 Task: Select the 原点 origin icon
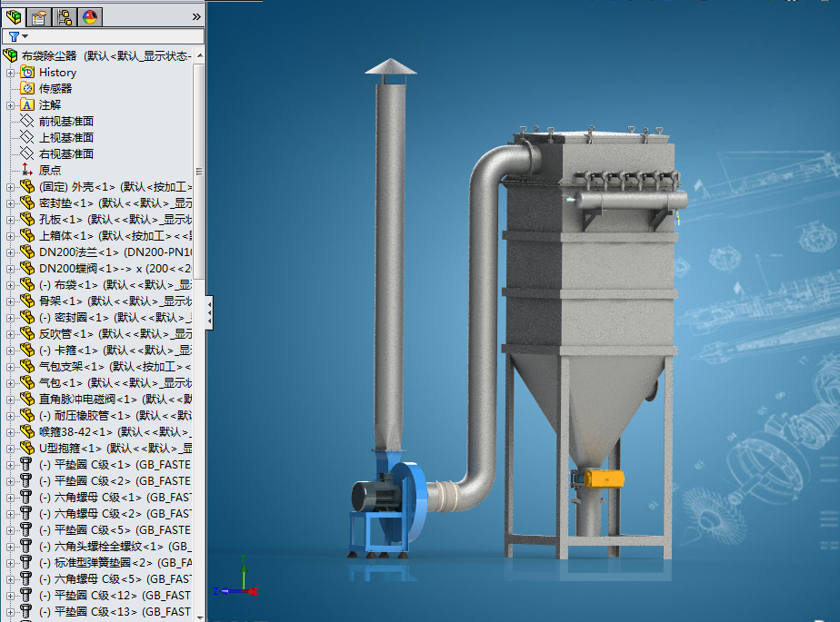(x=27, y=170)
